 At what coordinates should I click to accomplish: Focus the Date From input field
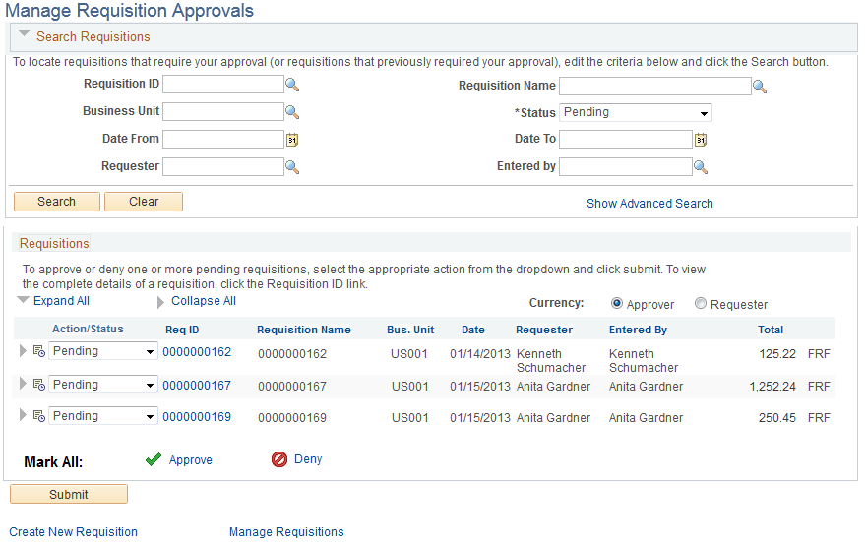(x=223, y=140)
